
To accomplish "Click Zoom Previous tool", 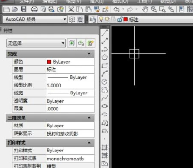I will 171,9.
